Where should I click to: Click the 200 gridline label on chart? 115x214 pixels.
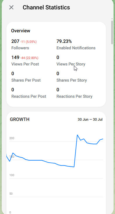(x=12, y=138)
